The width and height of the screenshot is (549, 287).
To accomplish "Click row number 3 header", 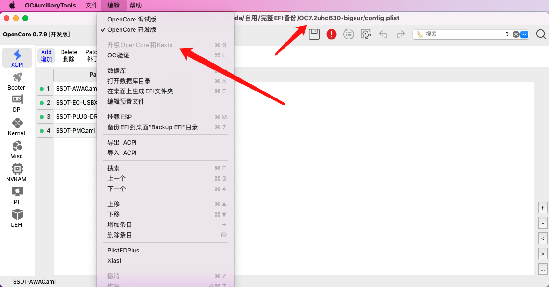I will [45, 116].
